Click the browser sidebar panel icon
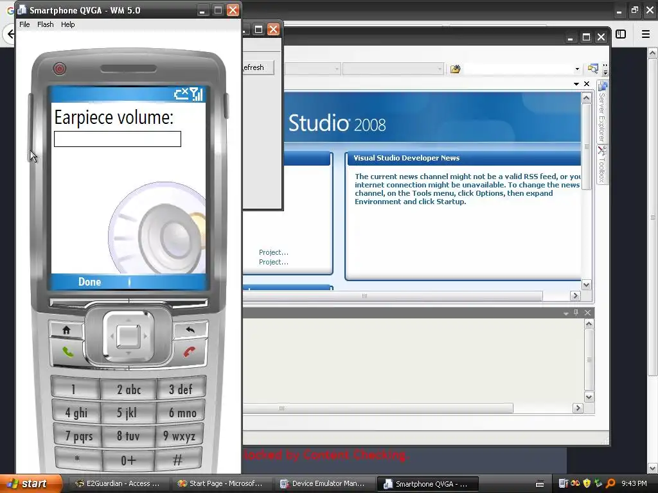This screenshot has width=658, height=493. (x=621, y=34)
